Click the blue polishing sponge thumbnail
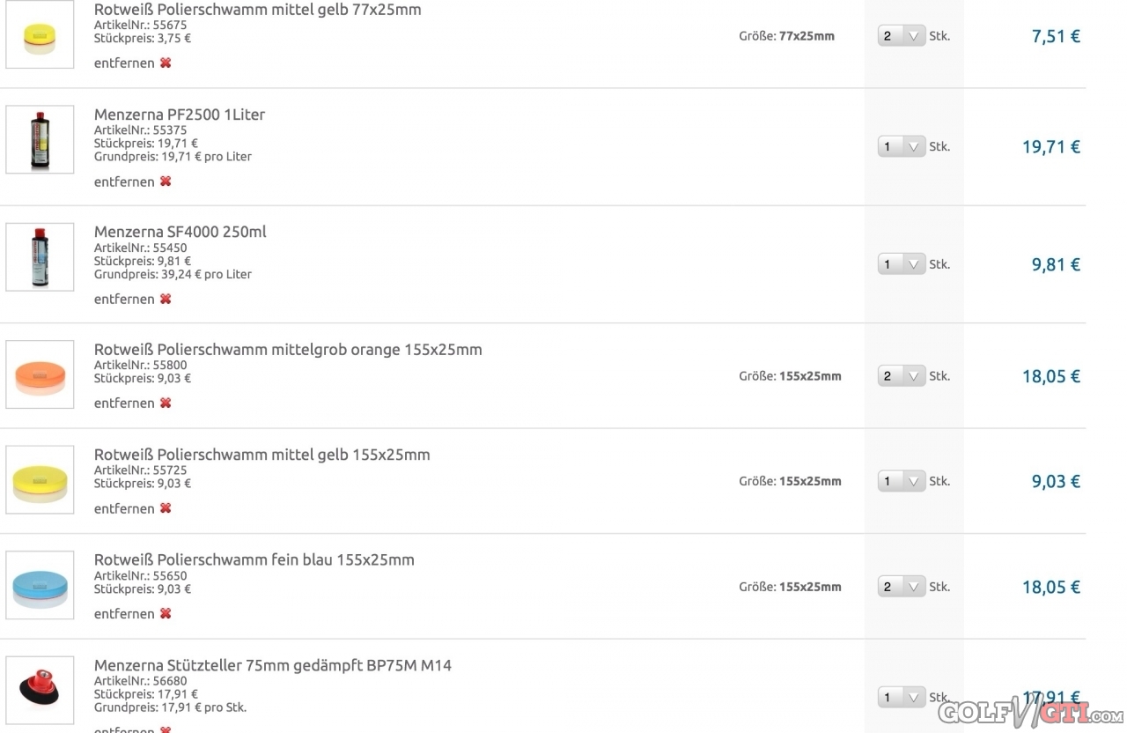 [x=40, y=586]
